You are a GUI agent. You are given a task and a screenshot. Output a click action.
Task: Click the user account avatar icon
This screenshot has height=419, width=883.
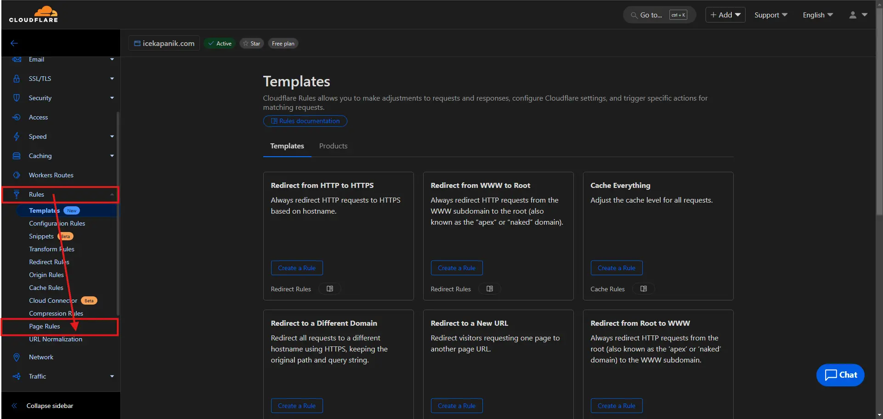pyautogui.click(x=853, y=15)
